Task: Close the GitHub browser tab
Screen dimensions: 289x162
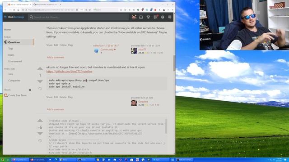Action: click(56, 4)
